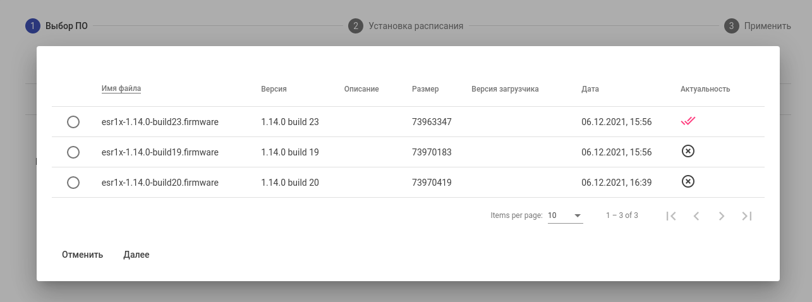Click the pink double-check actuality icon

688,121
